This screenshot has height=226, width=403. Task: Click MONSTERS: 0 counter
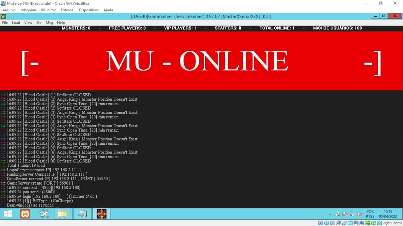(x=76, y=28)
